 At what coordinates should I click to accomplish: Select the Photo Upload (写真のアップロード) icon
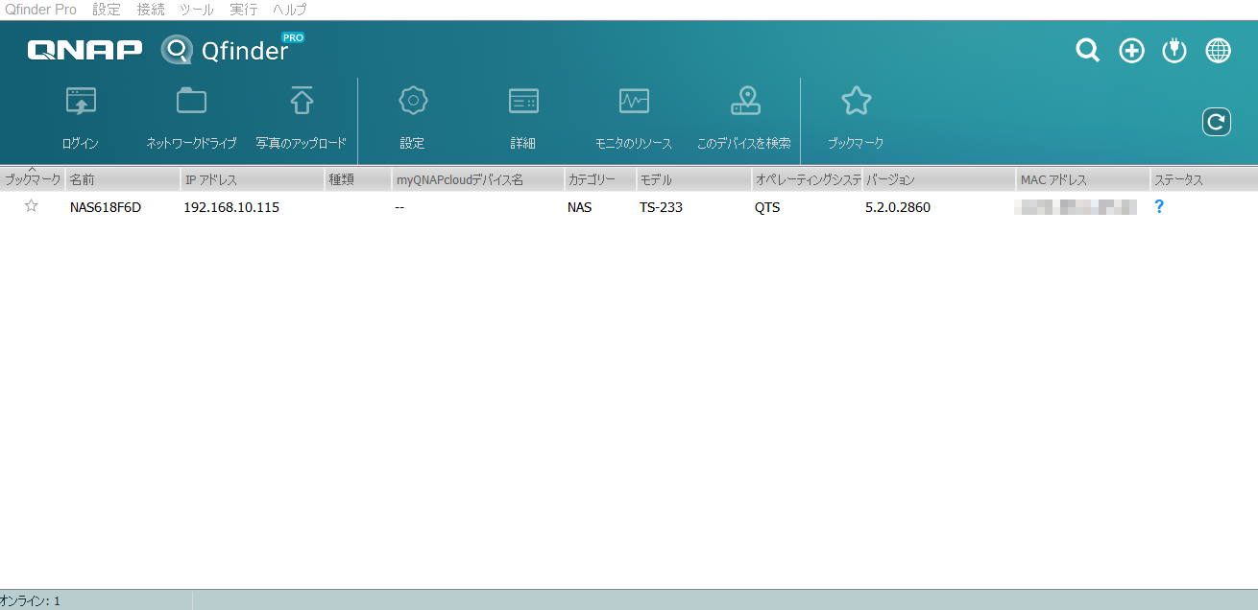point(302,101)
